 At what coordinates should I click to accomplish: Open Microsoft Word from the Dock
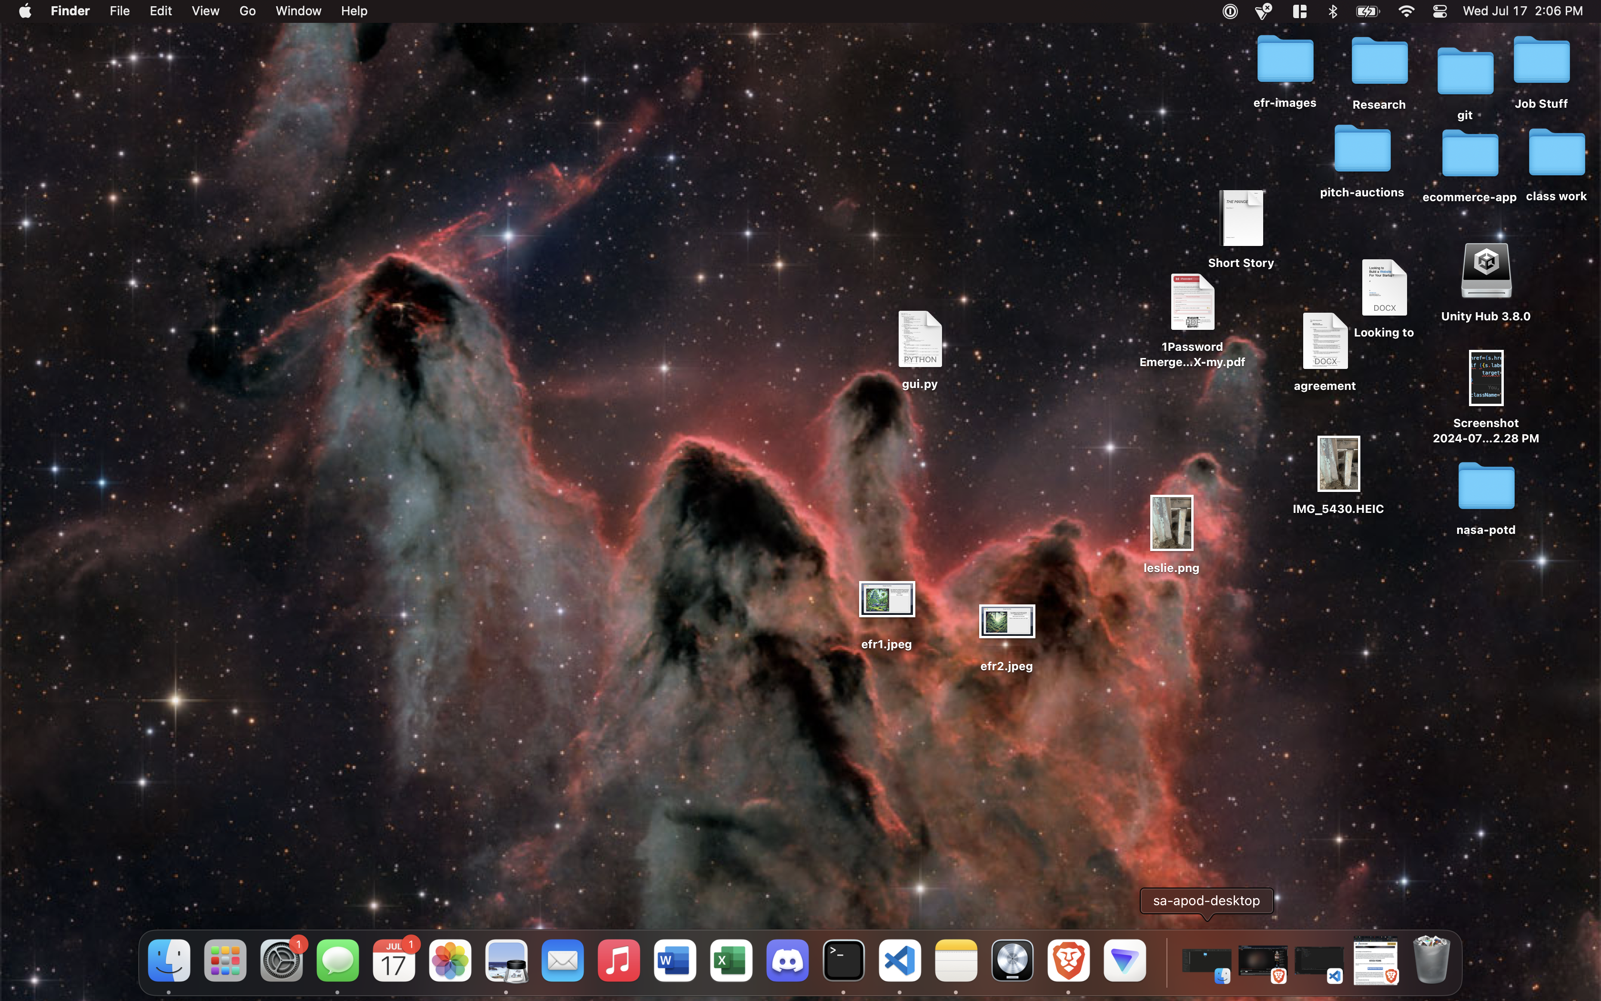coord(675,960)
